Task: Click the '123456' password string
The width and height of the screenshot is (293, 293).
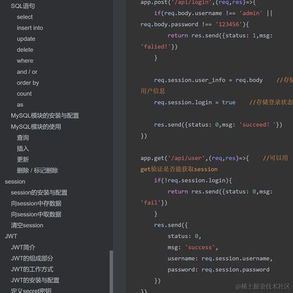Action: click(229, 24)
